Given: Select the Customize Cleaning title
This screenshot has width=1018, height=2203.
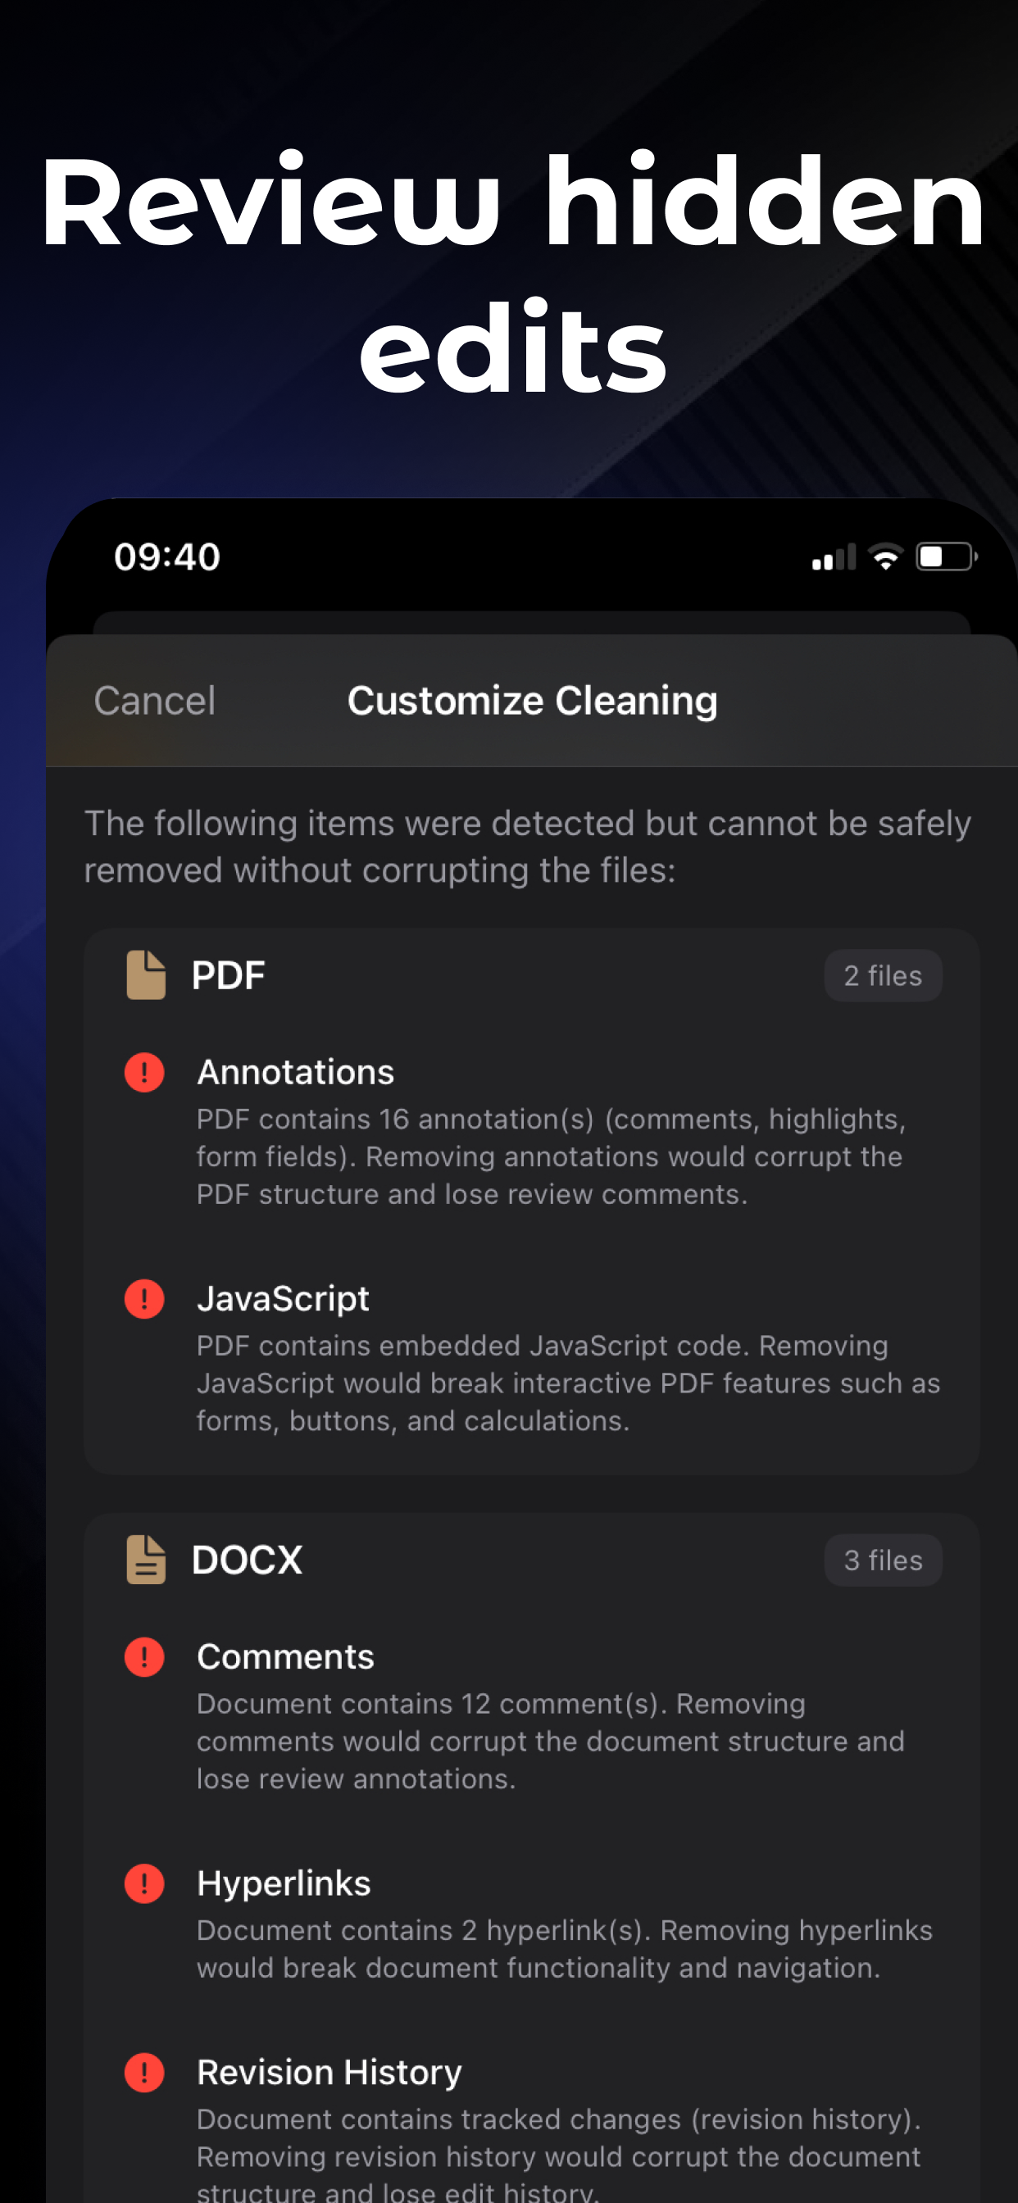Looking at the screenshot, I should click(x=532, y=700).
